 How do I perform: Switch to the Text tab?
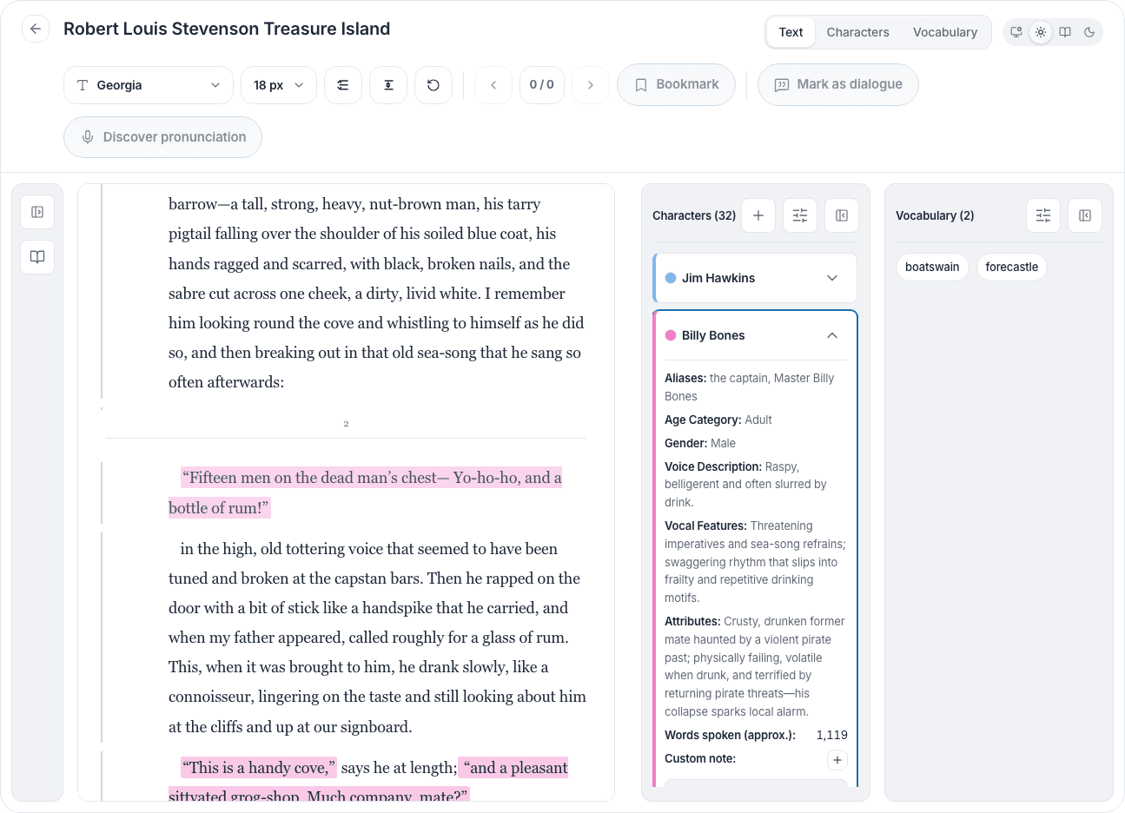tap(791, 32)
